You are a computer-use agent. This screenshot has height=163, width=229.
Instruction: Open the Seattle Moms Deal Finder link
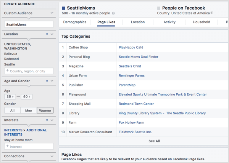(x=139, y=57)
